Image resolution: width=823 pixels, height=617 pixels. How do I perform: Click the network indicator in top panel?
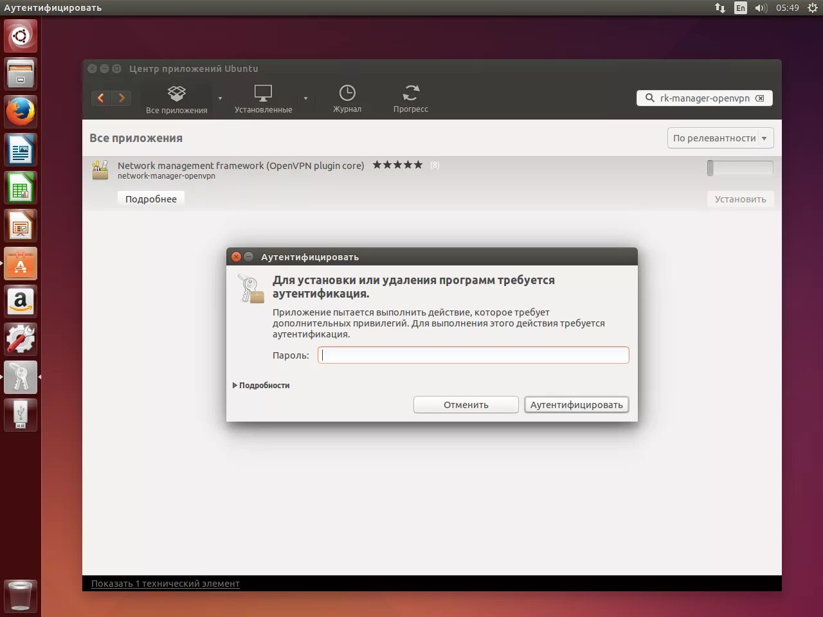(720, 8)
